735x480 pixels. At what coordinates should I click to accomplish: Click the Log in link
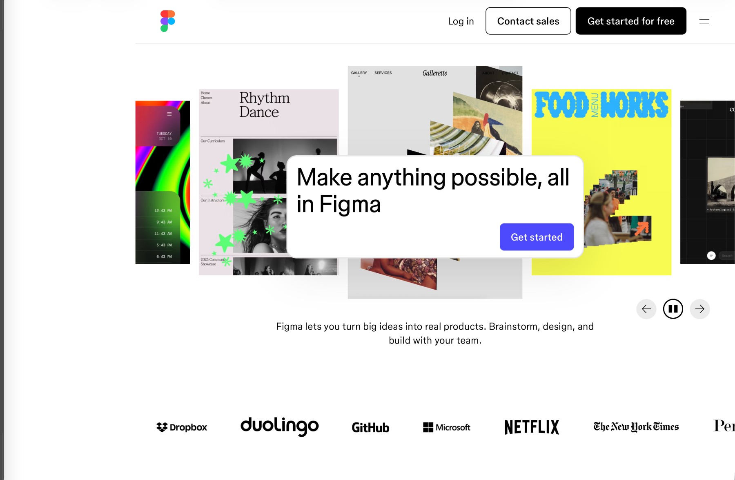pos(461,21)
